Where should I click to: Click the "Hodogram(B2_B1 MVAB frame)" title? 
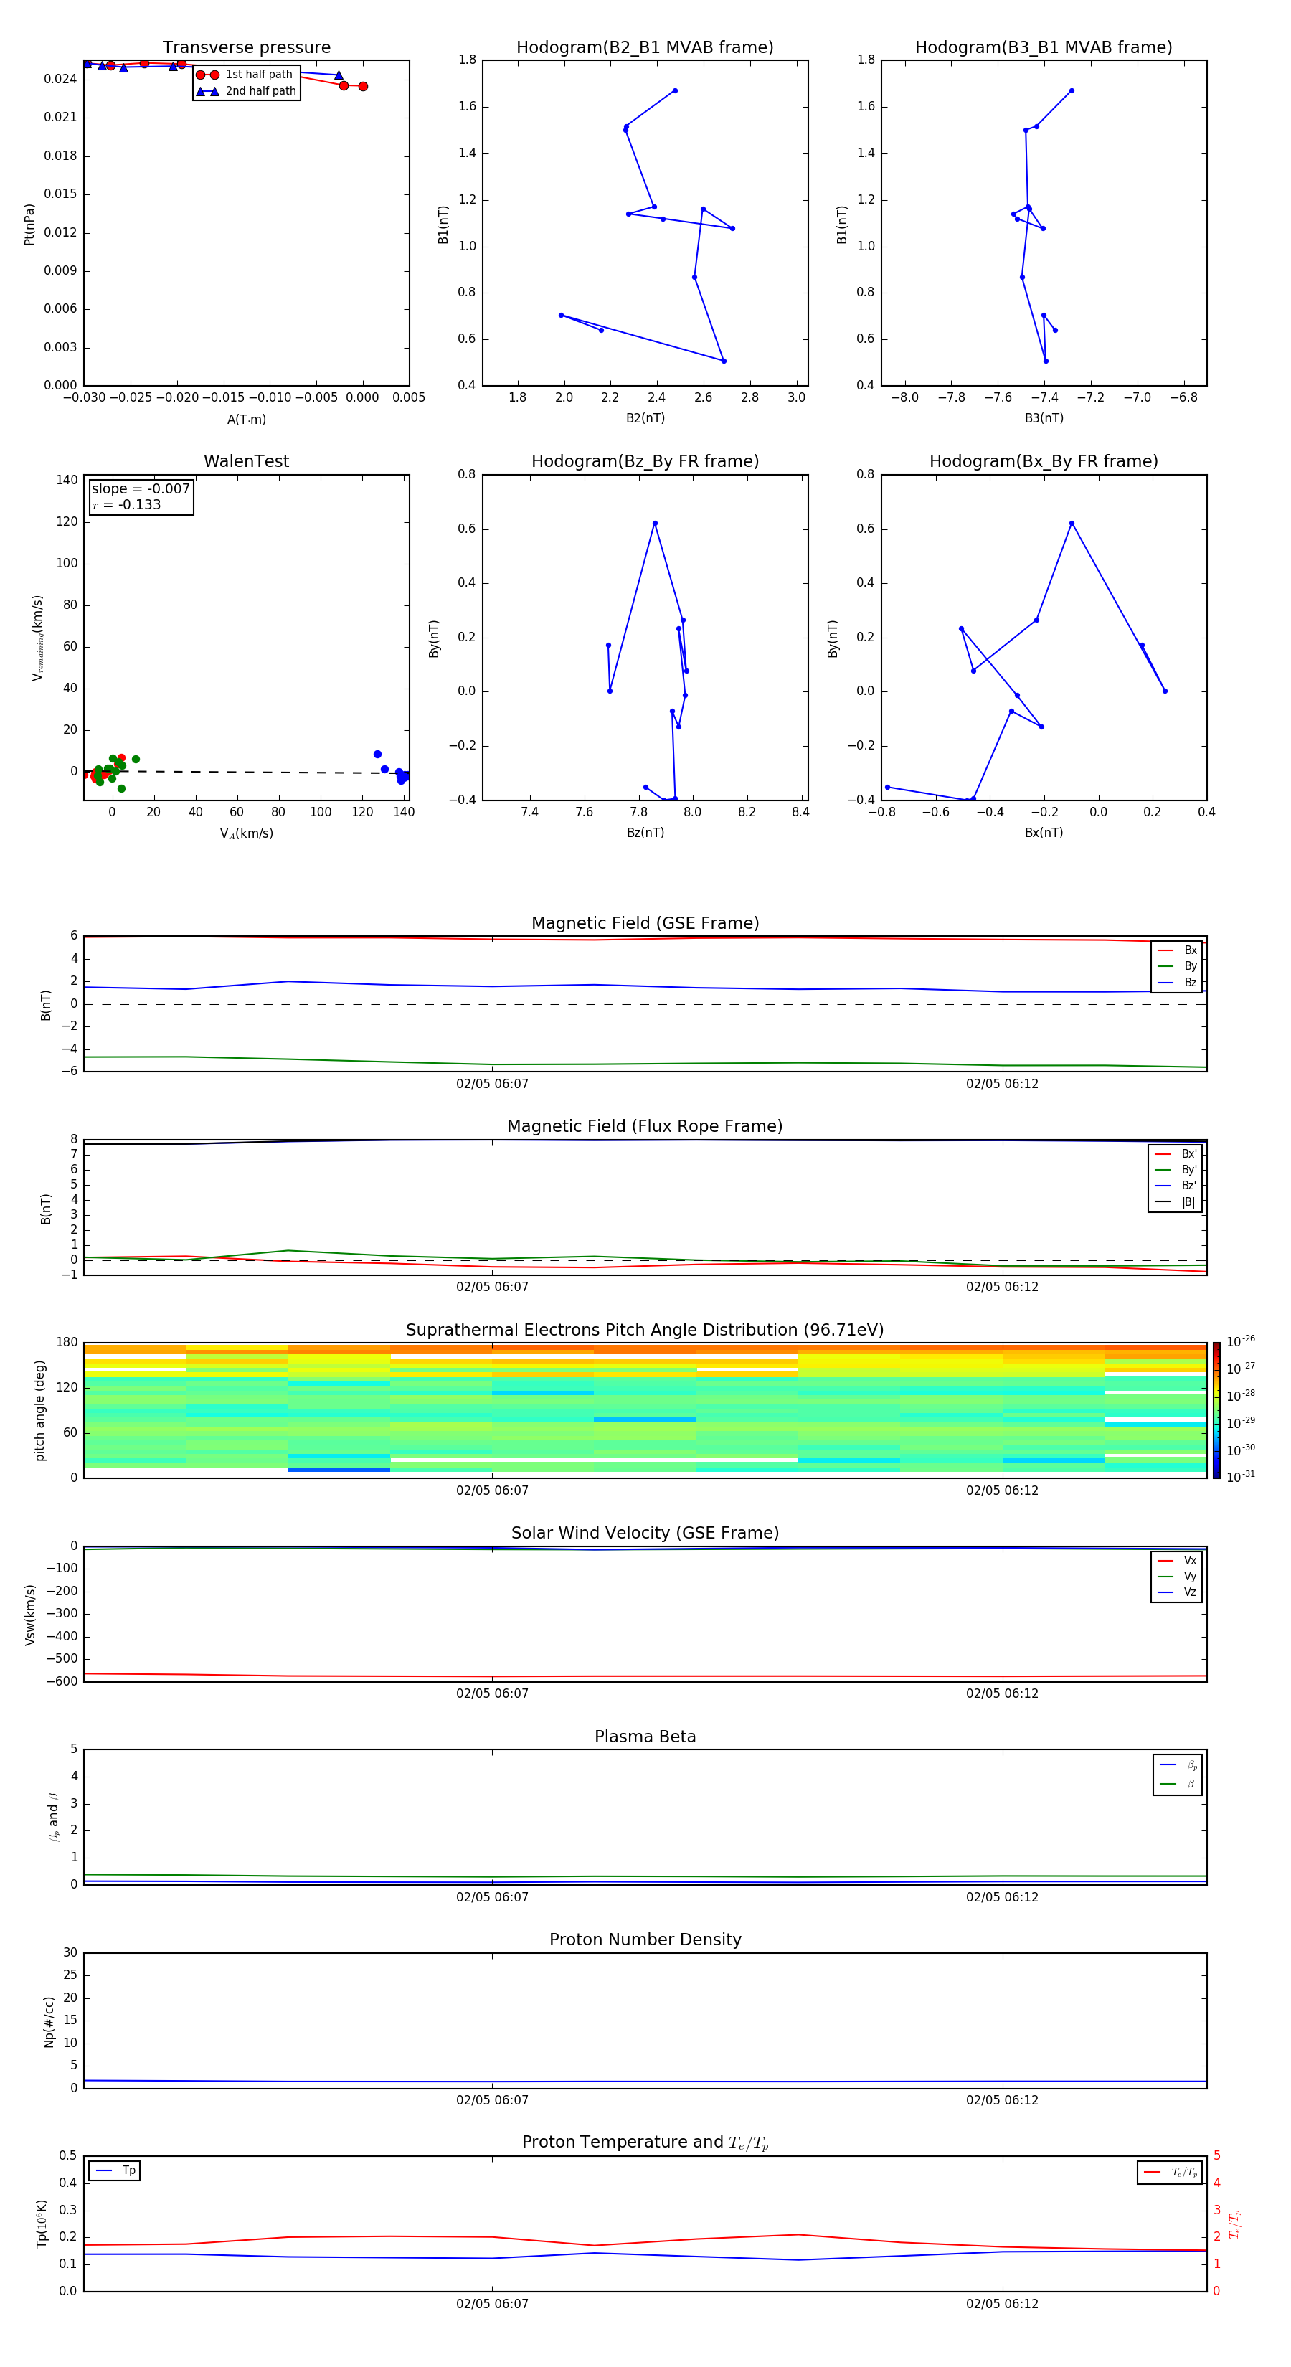click(x=645, y=48)
